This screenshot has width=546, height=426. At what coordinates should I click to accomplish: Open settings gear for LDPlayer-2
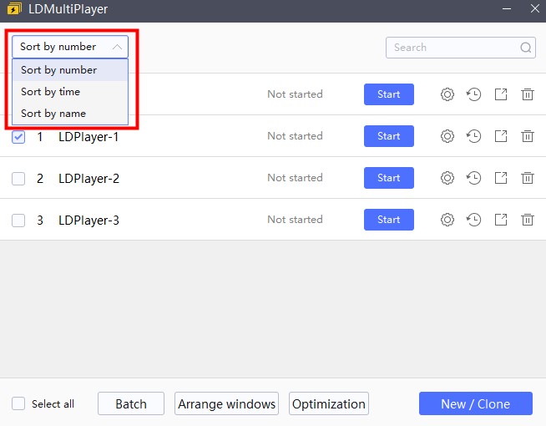click(447, 178)
